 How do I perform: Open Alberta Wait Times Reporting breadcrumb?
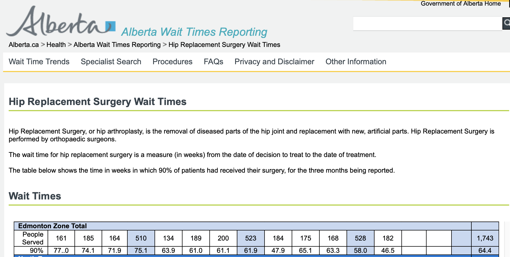point(117,45)
